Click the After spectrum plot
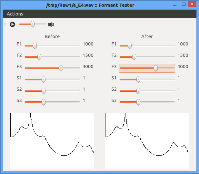Screen dimensions: 199x174 (x=147, y=141)
